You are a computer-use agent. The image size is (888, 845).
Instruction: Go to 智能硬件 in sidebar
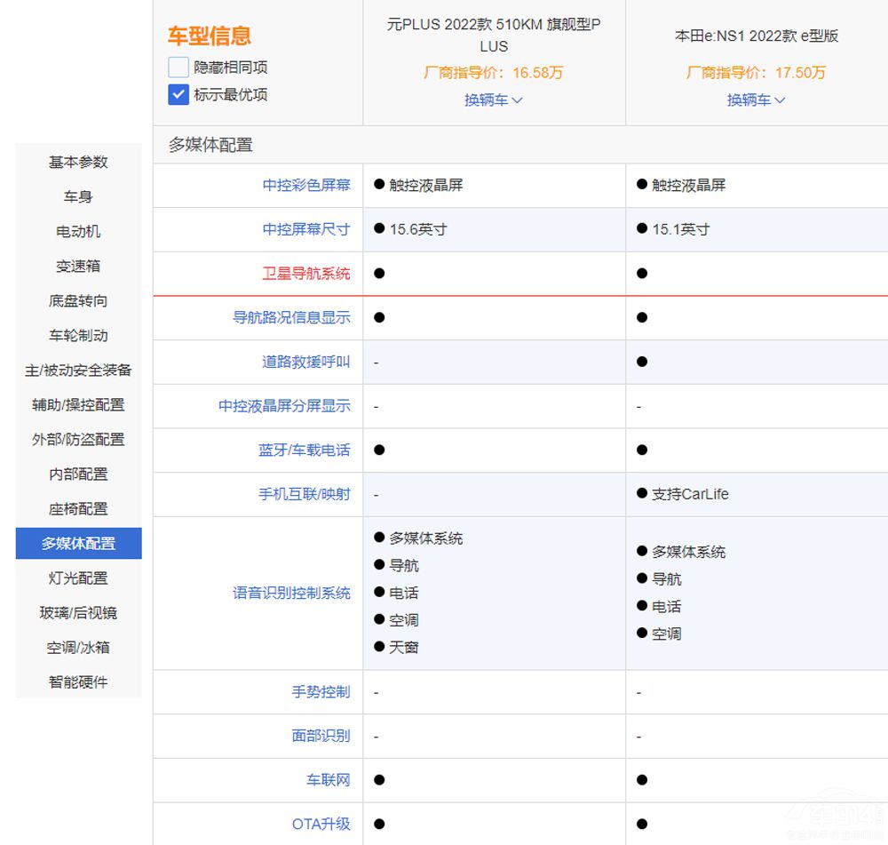pyautogui.click(x=78, y=682)
